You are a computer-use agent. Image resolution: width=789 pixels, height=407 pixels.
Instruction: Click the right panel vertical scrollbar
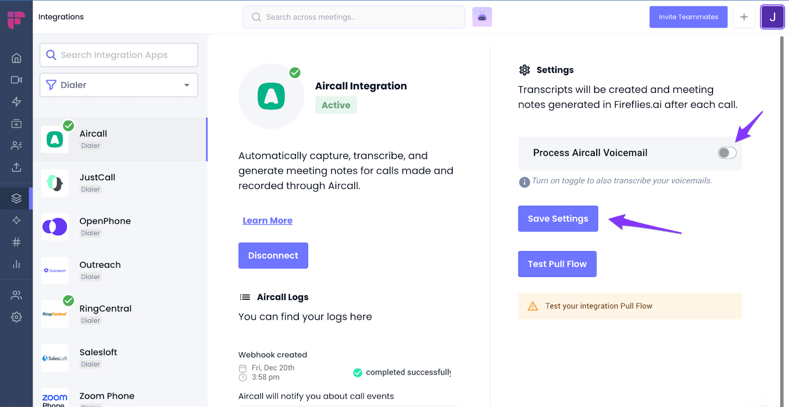click(x=782, y=221)
